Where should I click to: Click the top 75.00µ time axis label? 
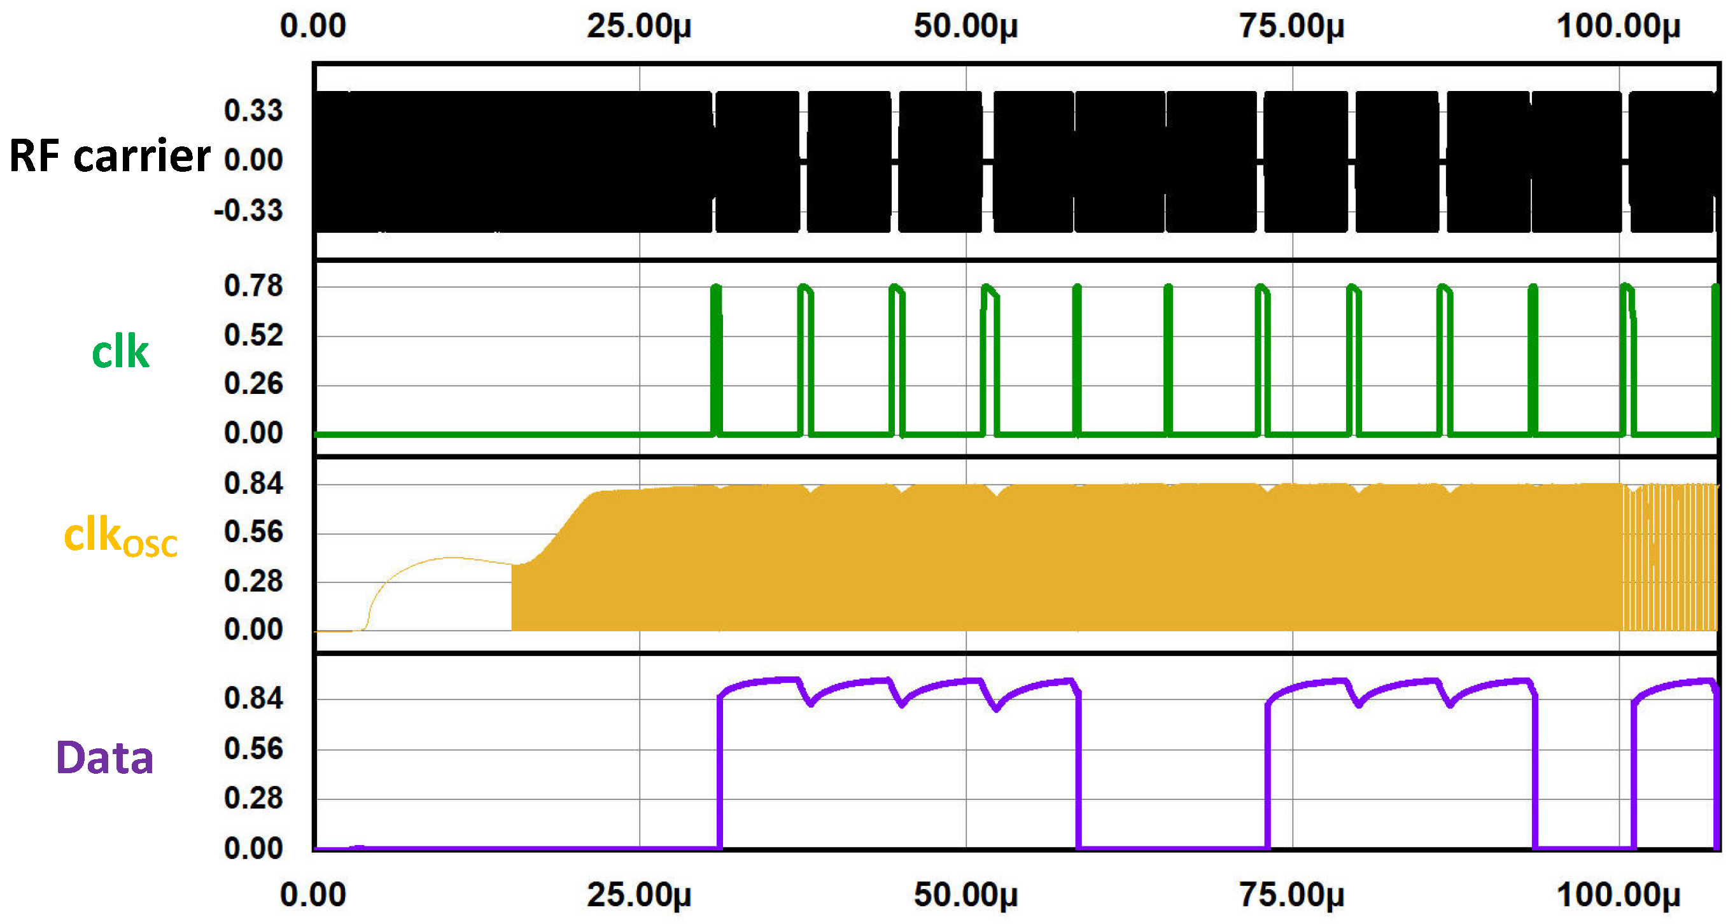(x=1291, y=27)
